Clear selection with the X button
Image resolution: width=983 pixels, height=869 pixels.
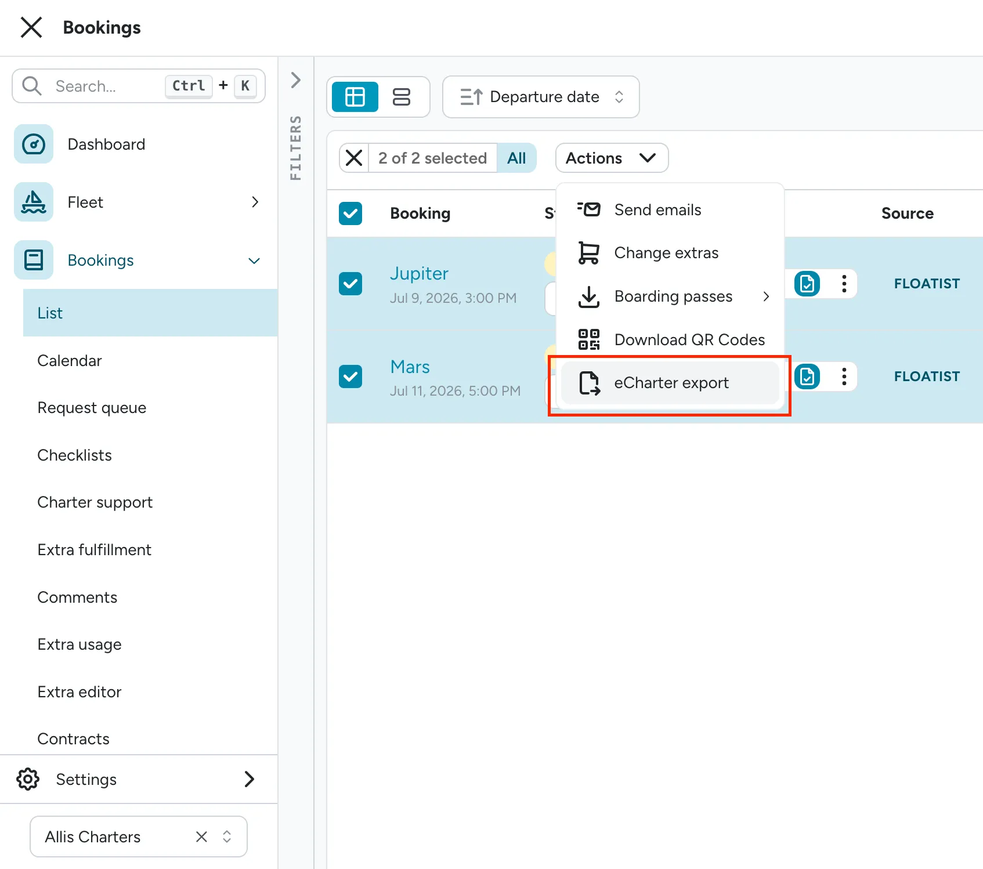click(354, 158)
